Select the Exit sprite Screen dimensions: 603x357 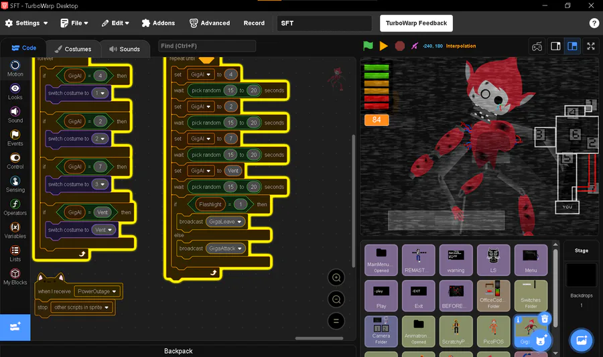418,295
